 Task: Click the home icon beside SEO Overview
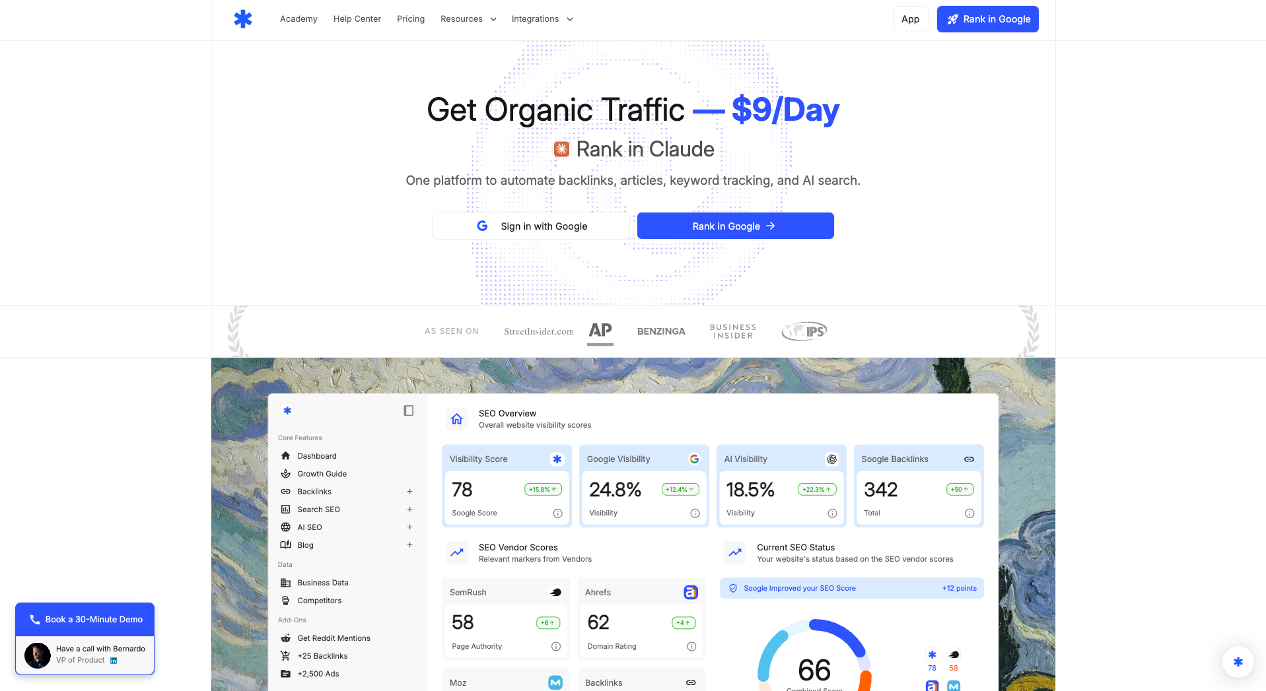[456, 418]
